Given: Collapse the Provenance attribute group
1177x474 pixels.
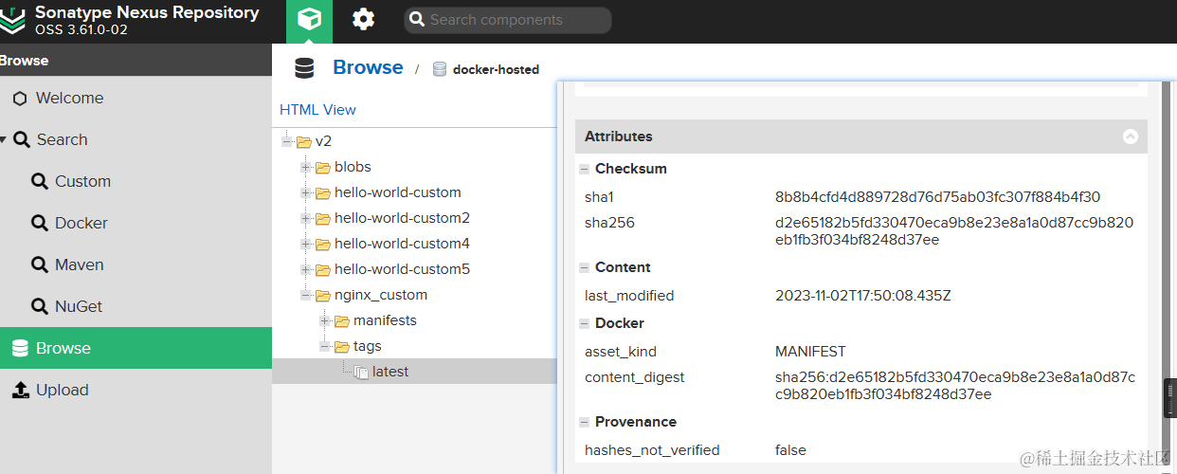Looking at the screenshot, I should tap(585, 423).
